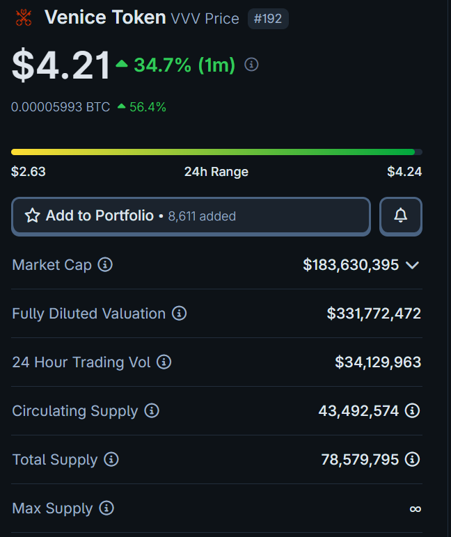Image resolution: width=451 pixels, height=537 pixels.
Task: Show info tooltip for 24 Hour Trading Vol
Action: click(164, 362)
